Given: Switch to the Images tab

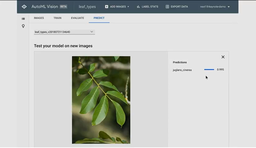Looking at the screenshot, I should coord(39,18).
